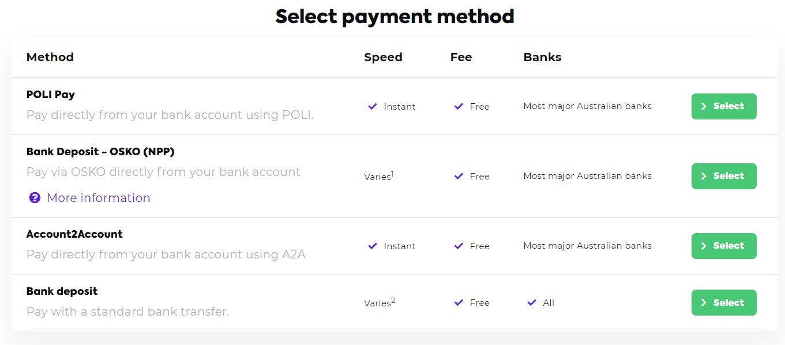The width and height of the screenshot is (785, 345).
Task: Click the Free checkmark in Account2Account row
Action: [x=459, y=246]
